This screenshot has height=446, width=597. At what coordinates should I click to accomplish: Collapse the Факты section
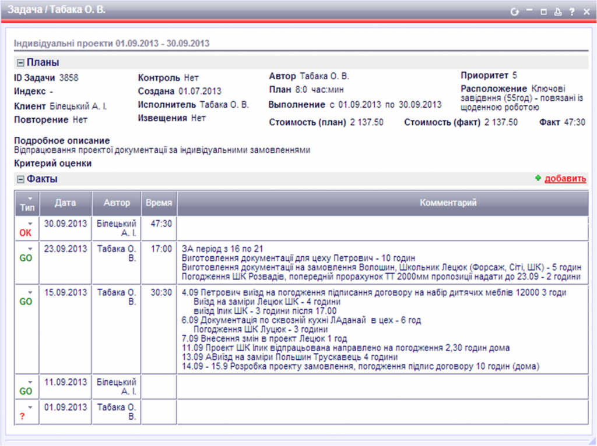21,179
